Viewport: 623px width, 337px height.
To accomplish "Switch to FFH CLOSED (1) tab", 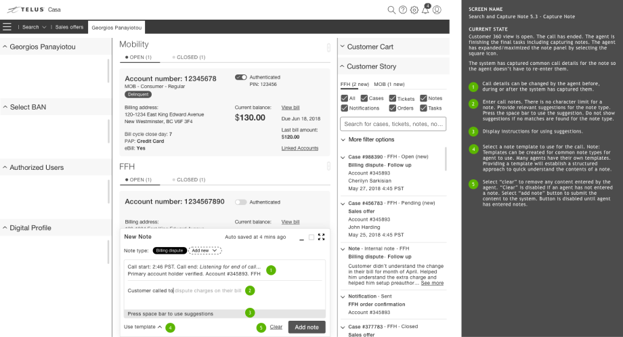I will (189, 179).
